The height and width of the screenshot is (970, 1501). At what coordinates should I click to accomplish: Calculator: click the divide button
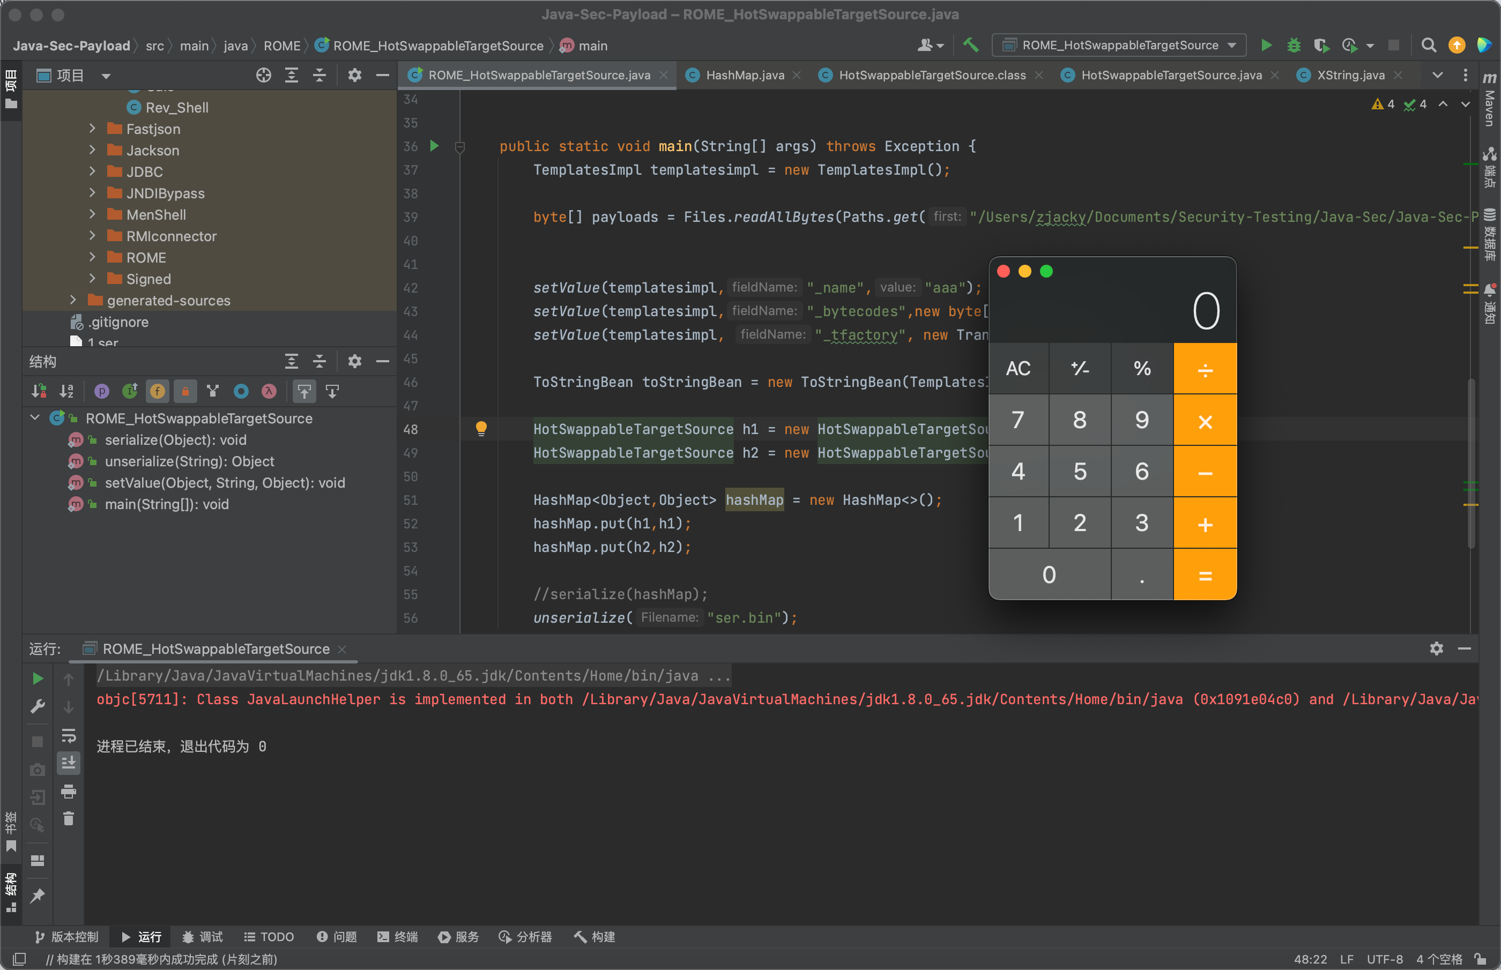1205,369
